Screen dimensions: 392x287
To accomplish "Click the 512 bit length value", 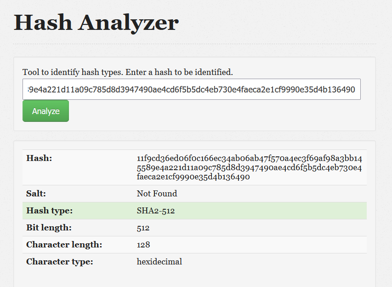I will (143, 228).
